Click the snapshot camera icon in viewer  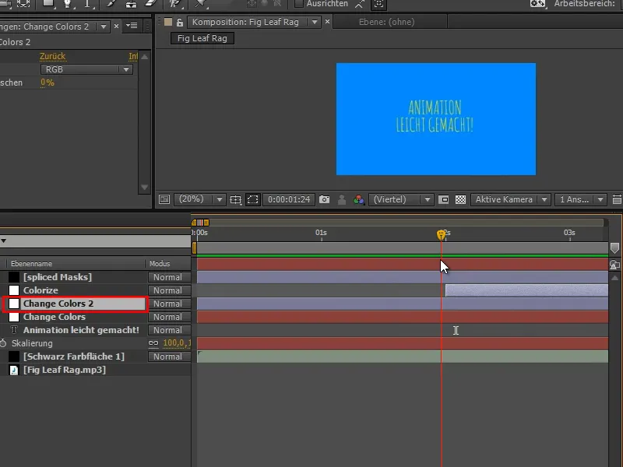(x=325, y=199)
